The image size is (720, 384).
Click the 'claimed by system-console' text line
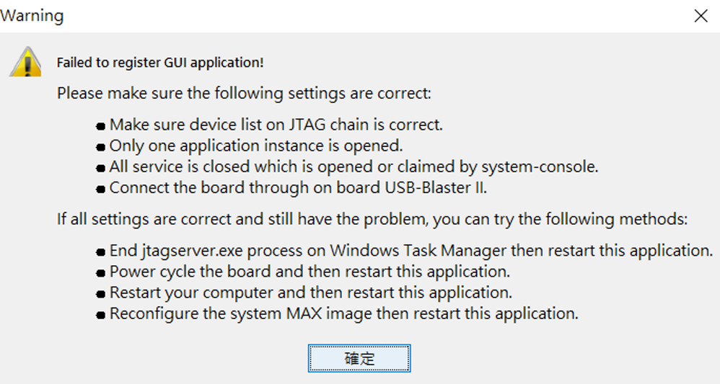pyautogui.click(x=354, y=166)
